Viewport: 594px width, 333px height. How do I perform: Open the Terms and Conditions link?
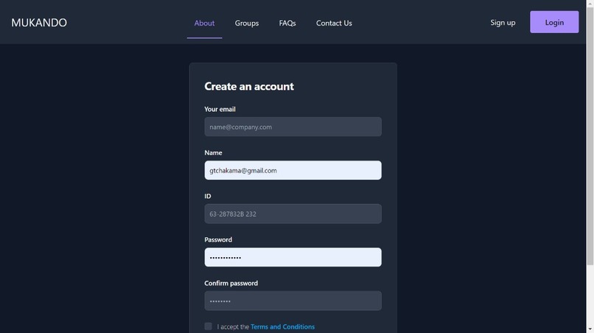pyautogui.click(x=282, y=326)
